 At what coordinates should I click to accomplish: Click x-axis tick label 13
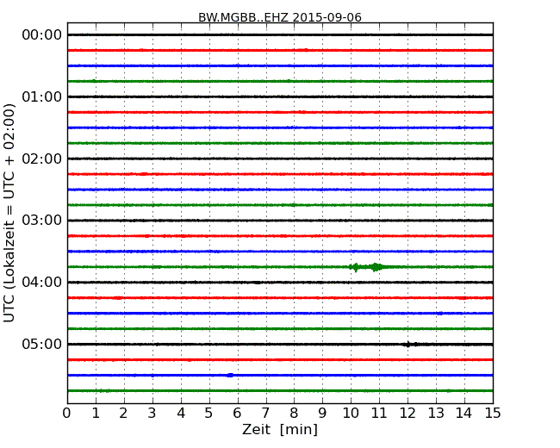coord(436,414)
